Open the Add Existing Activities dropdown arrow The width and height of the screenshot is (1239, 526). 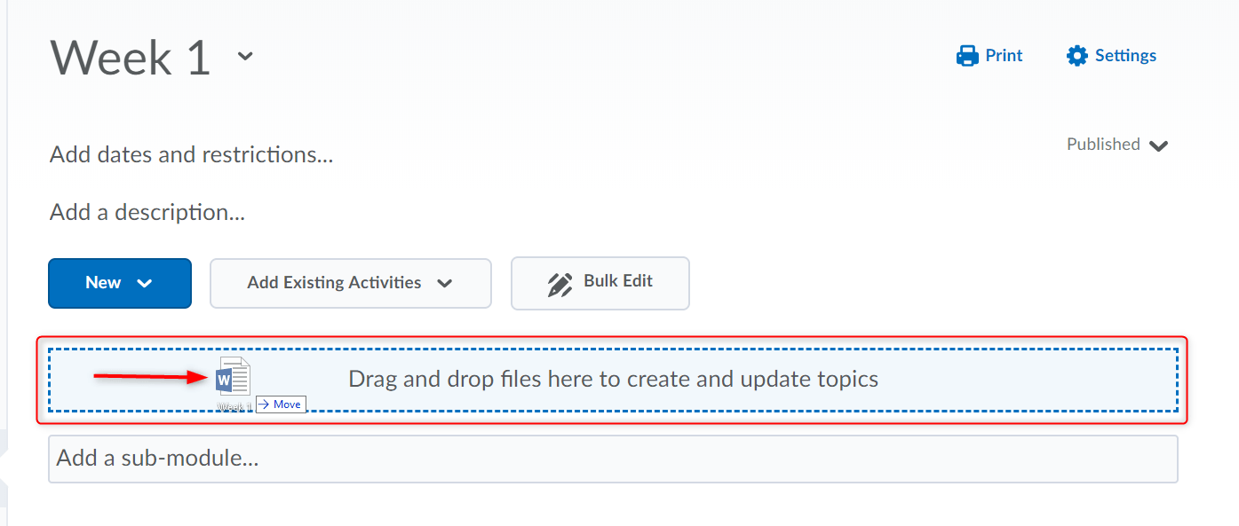445,284
